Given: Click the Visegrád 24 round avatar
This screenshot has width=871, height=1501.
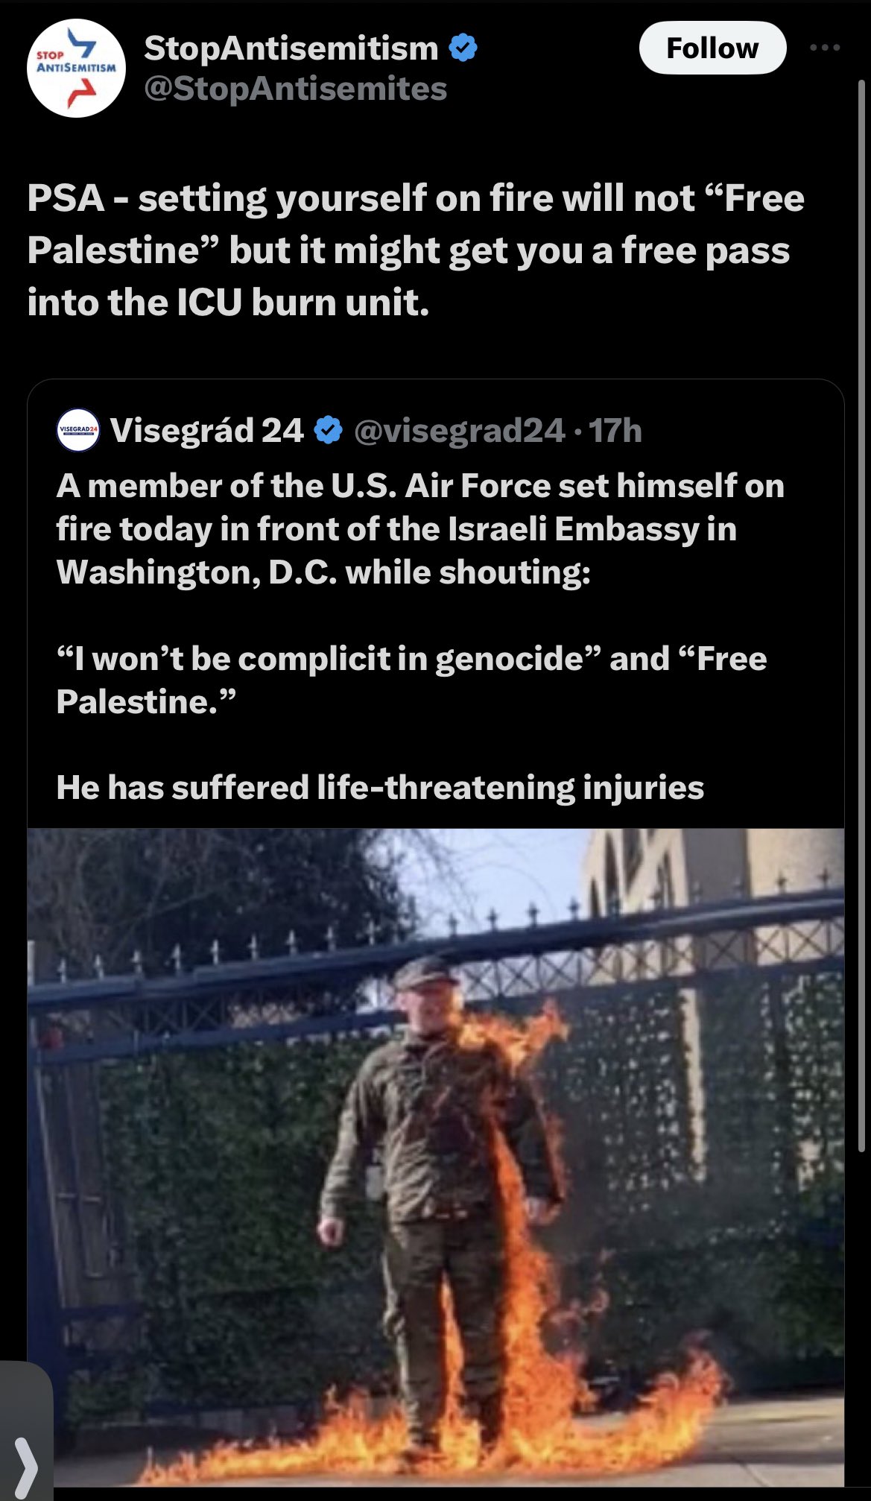Looking at the screenshot, I should 77,430.
